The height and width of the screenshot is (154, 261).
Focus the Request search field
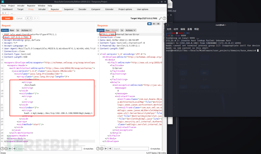click(49, 149)
